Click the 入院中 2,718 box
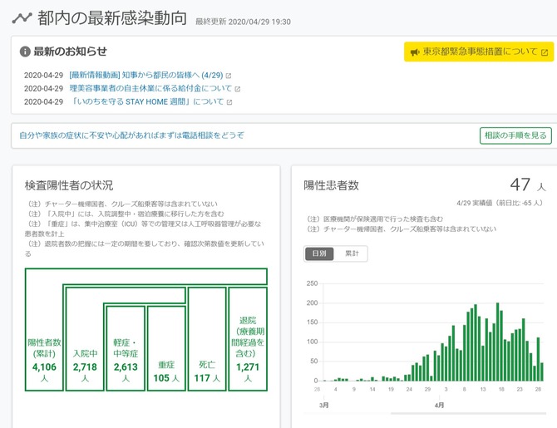The width and height of the screenshot is (557, 428). (x=84, y=366)
